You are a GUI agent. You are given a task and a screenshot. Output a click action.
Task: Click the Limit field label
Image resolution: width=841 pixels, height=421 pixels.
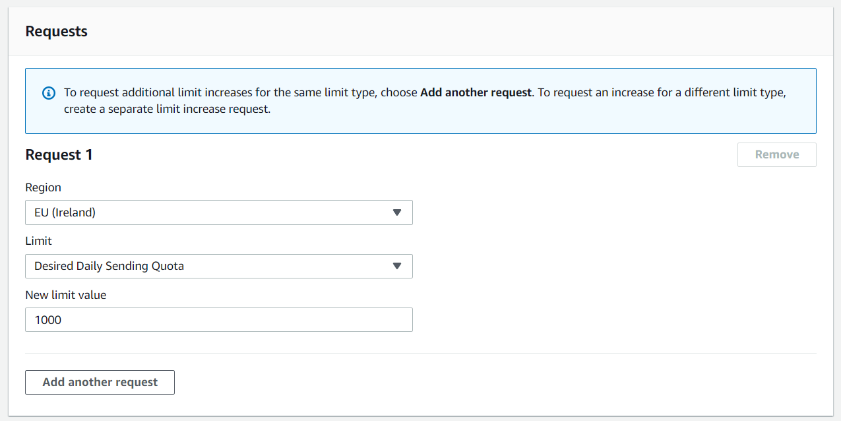click(x=38, y=241)
